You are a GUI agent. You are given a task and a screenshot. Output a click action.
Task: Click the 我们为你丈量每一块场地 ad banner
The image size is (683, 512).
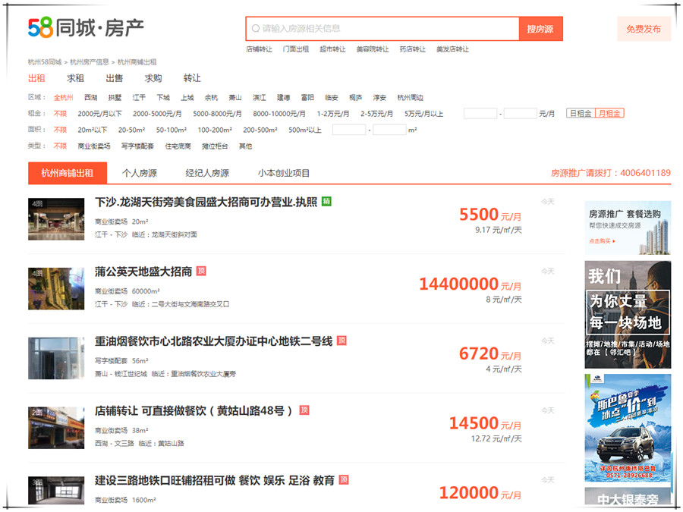(628, 314)
